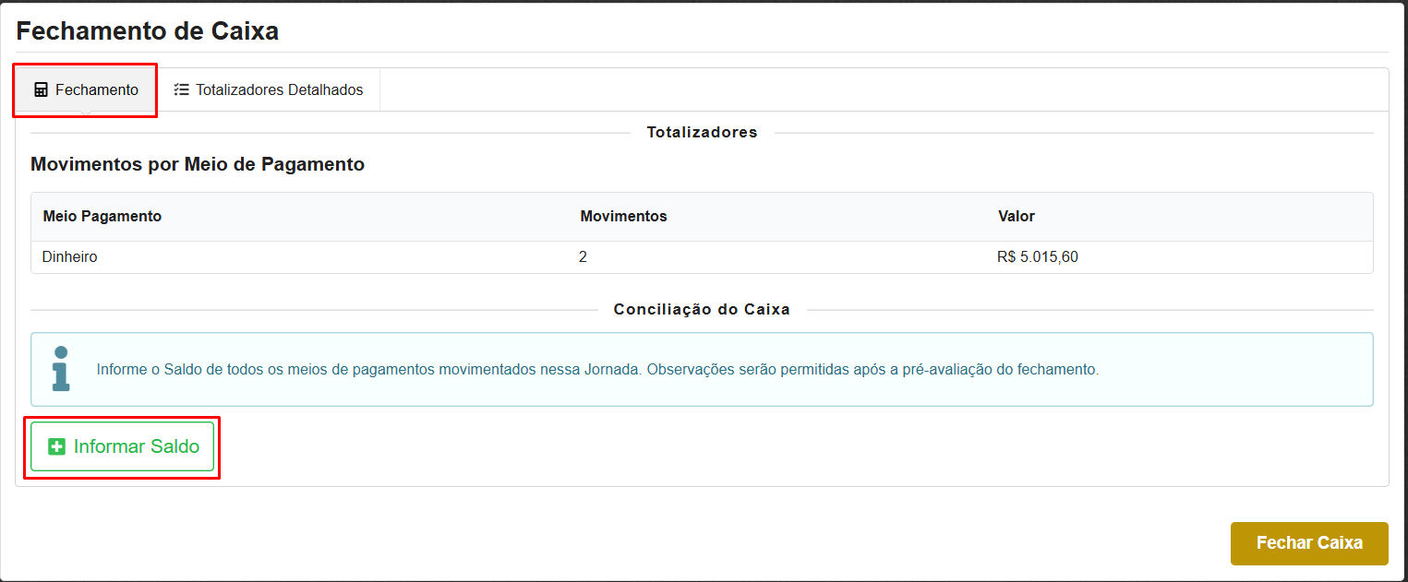Open the Informar Saldo form
Screen dimensions: 1408x582
[x=123, y=445]
